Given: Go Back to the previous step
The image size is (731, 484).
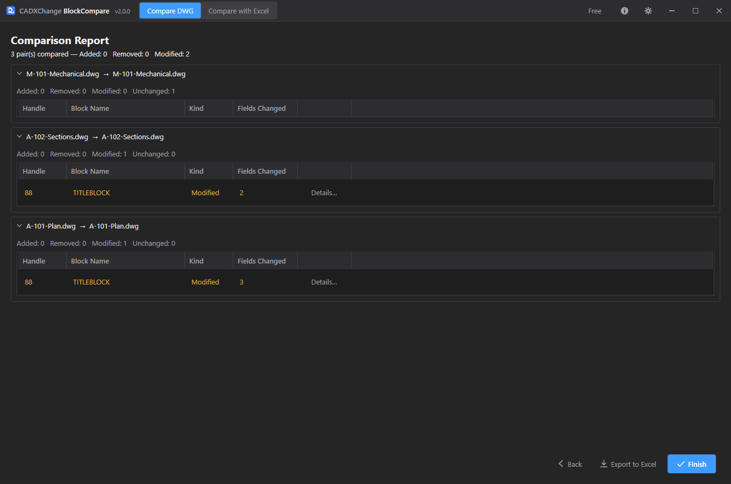Looking at the screenshot, I should (570, 464).
